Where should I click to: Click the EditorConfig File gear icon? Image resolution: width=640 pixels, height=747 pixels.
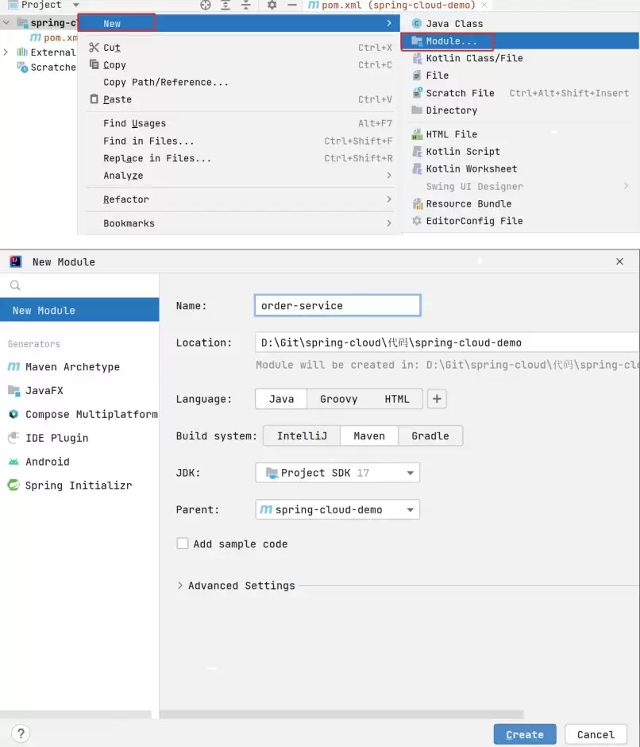417,221
